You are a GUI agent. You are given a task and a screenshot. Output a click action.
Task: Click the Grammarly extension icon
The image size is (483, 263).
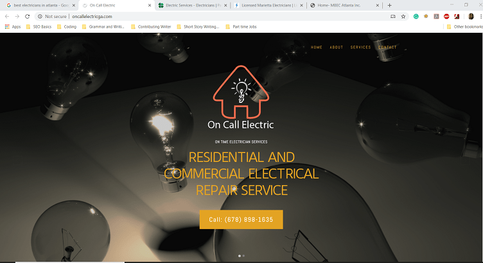tap(416, 17)
